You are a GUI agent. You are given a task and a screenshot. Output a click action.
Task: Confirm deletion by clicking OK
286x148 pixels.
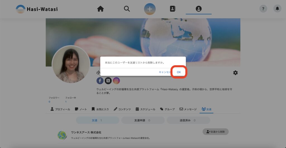tap(179, 72)
